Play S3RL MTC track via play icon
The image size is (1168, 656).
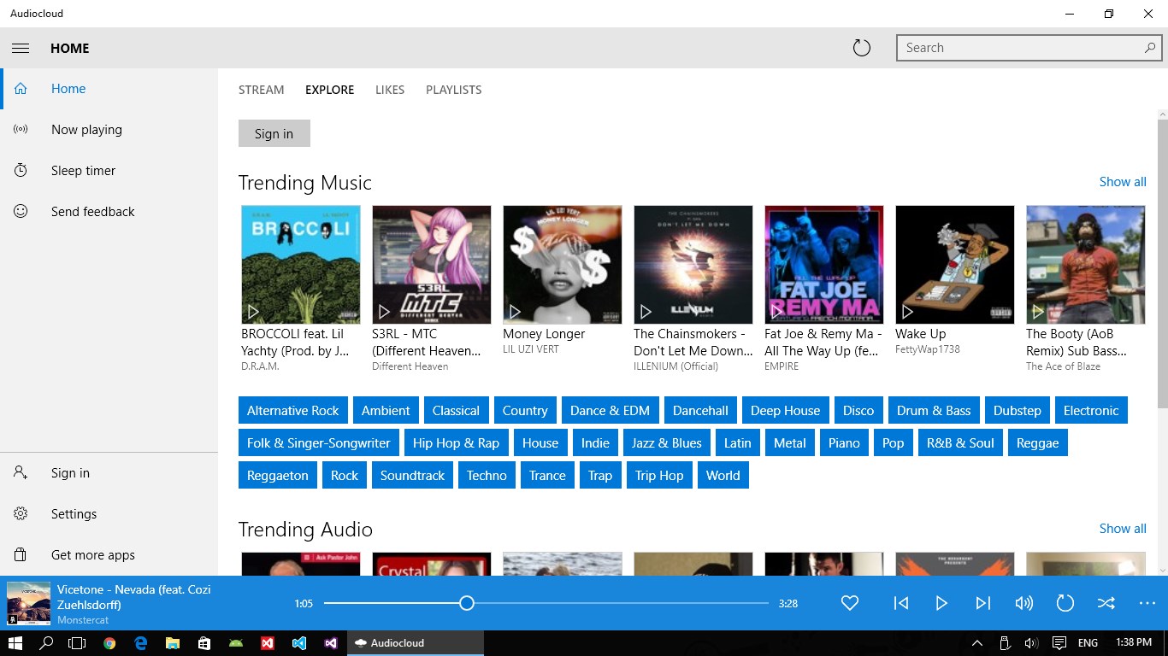[384, 312]
